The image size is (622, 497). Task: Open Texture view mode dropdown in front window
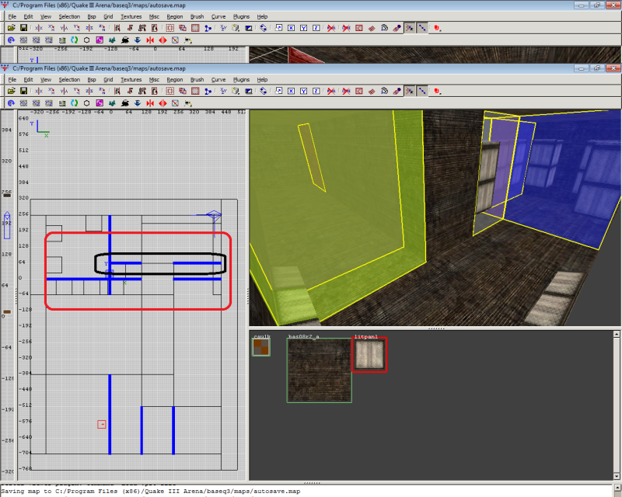236,91
